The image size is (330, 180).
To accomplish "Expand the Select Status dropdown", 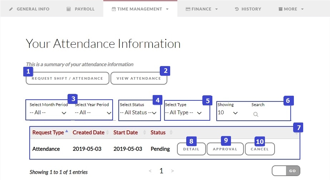I will (138, 113).
